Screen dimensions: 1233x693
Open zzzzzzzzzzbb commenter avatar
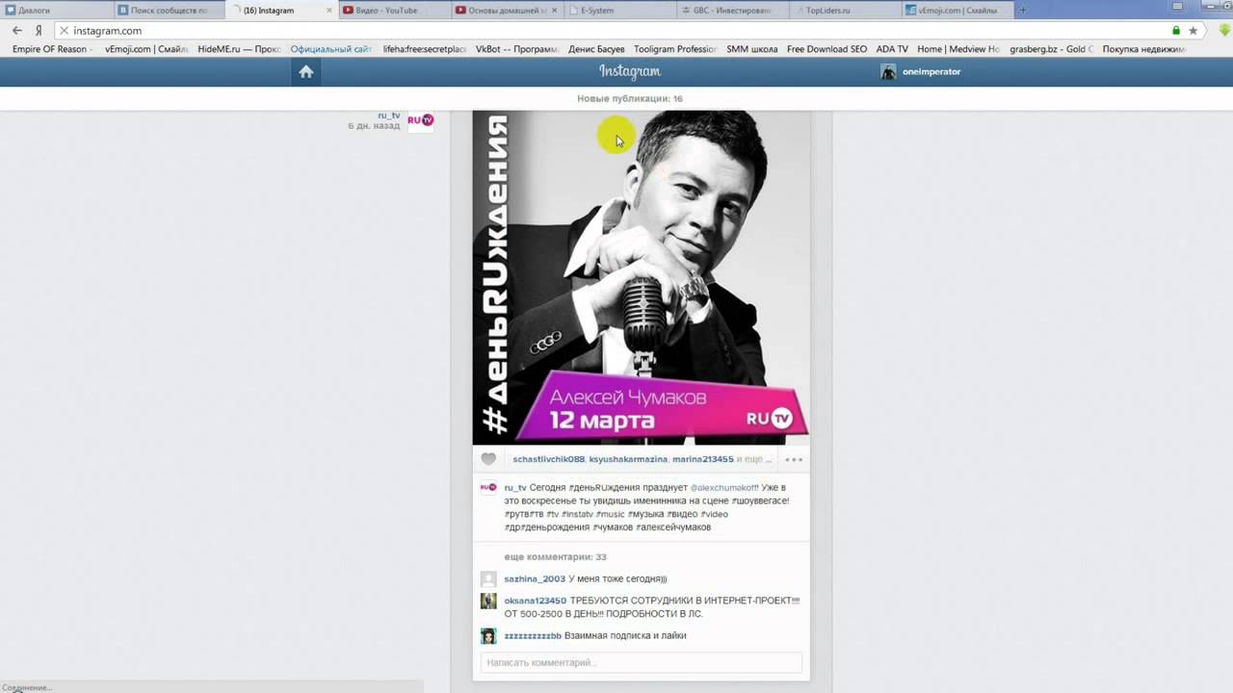[488, 636]
